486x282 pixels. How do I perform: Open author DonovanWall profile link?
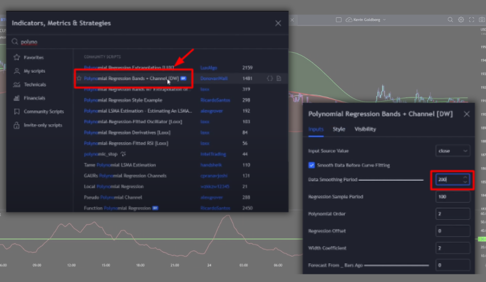point(214,78)
